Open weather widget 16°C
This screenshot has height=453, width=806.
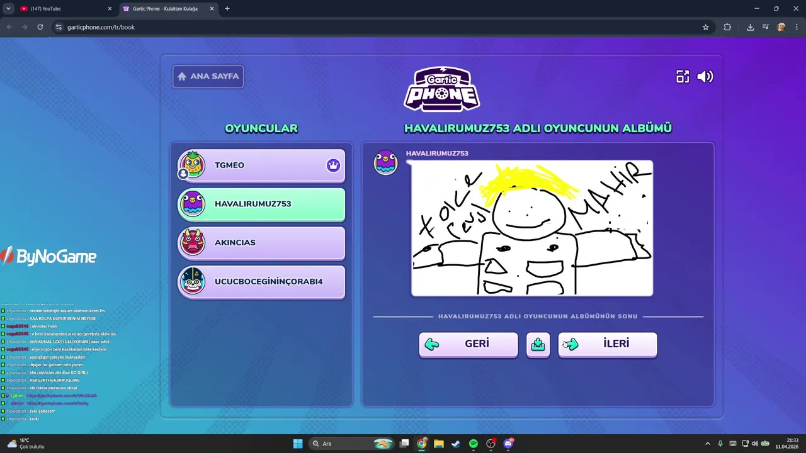(x=25, y=444)
